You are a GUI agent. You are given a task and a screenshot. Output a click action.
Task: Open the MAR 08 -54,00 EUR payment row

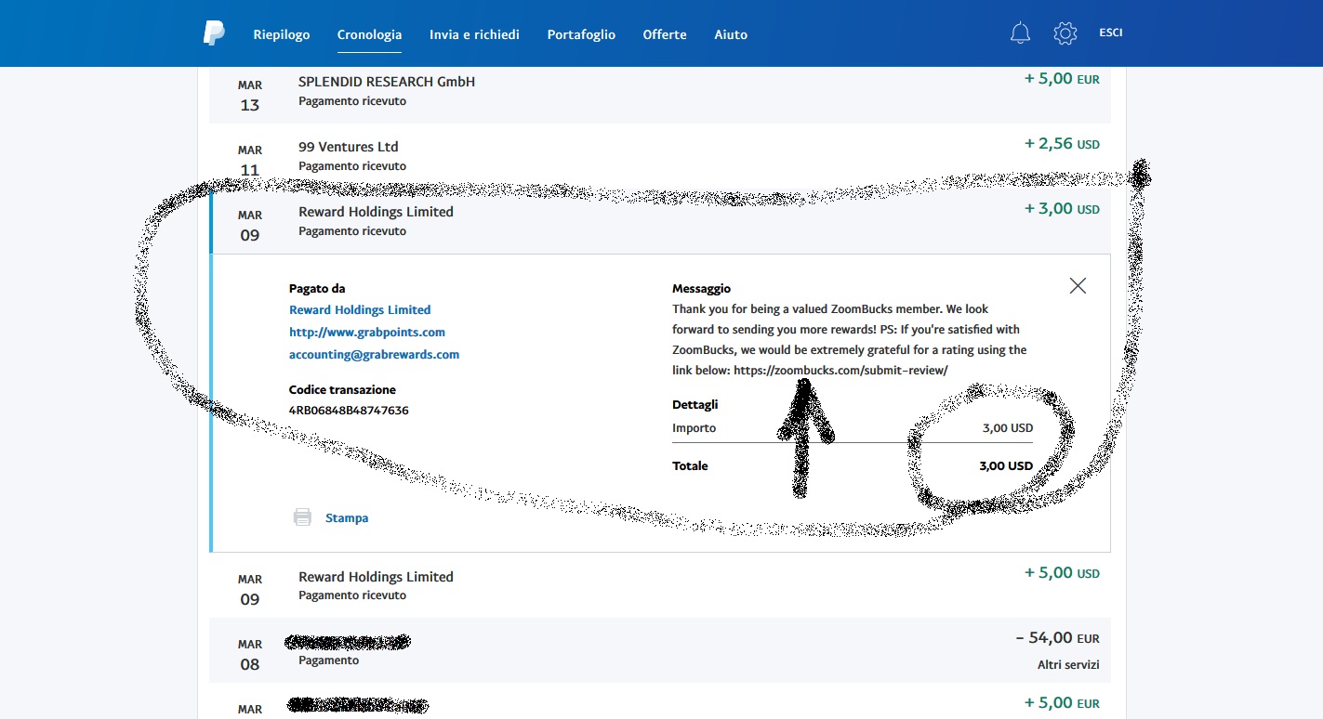(660, 650)
